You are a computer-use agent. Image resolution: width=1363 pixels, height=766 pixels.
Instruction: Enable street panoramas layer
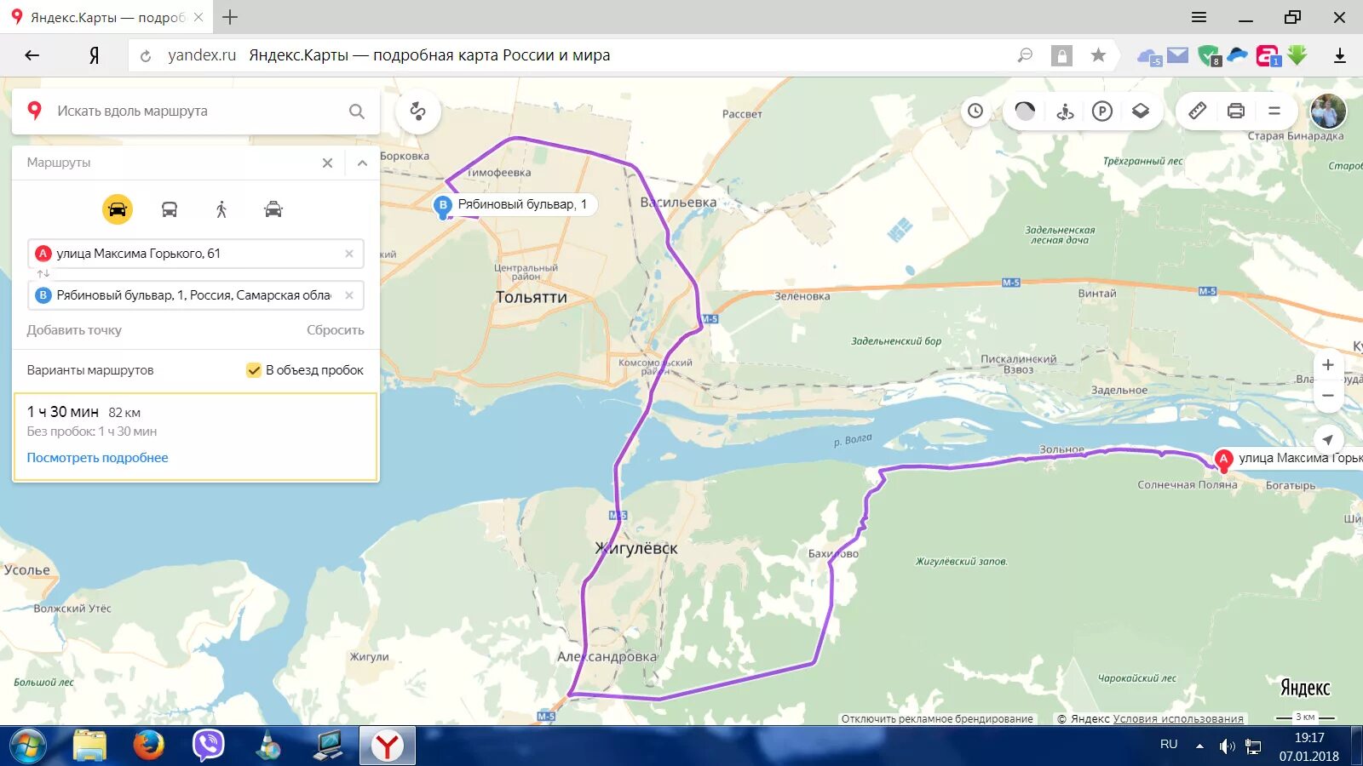[1065, 111]
